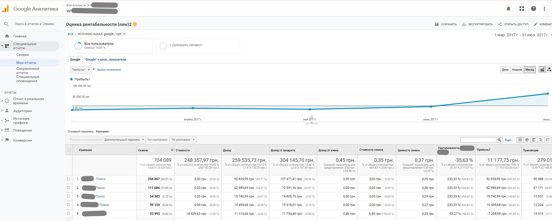Image resolution: width=552 pixels, height=221 pixels.
Task: Click Показать на диаграмме button
Action: [x=86, y=140]
